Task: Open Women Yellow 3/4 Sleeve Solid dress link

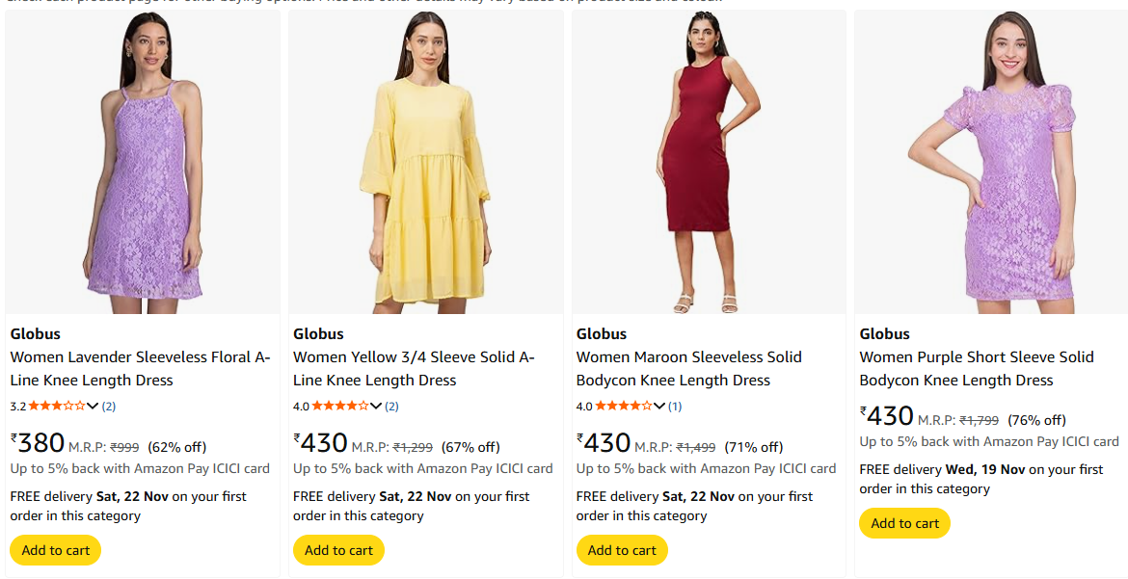Action: 414,368
